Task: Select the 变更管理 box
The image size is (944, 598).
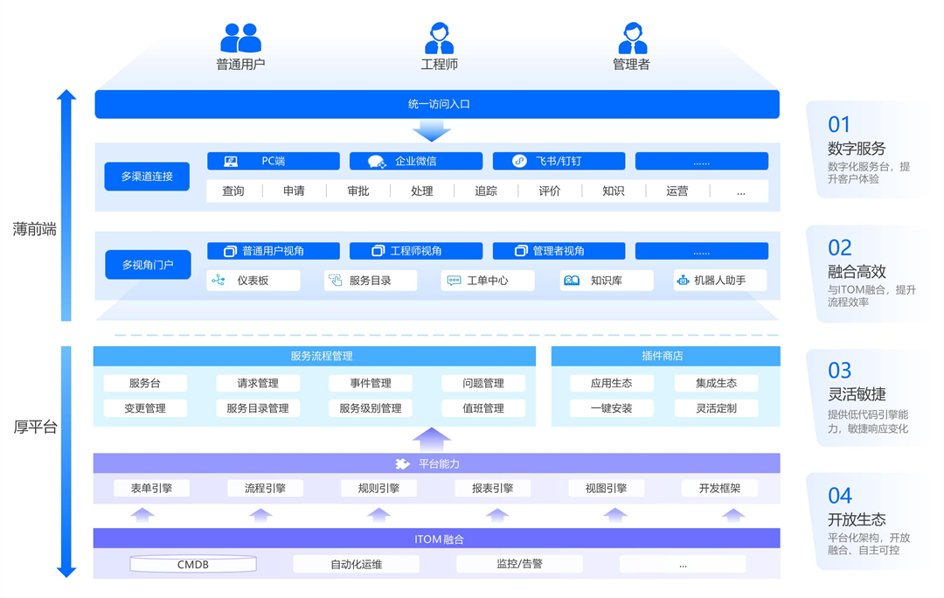Action: (145, 408)
